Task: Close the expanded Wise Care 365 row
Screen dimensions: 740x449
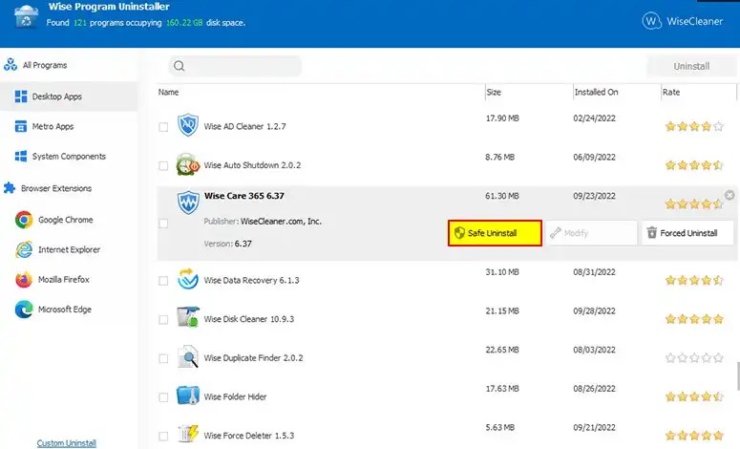Action: 729,195
